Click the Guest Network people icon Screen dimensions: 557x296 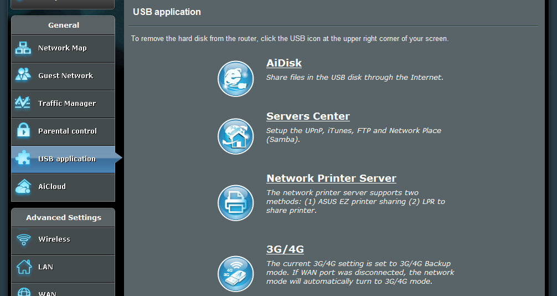coord(23,75)
